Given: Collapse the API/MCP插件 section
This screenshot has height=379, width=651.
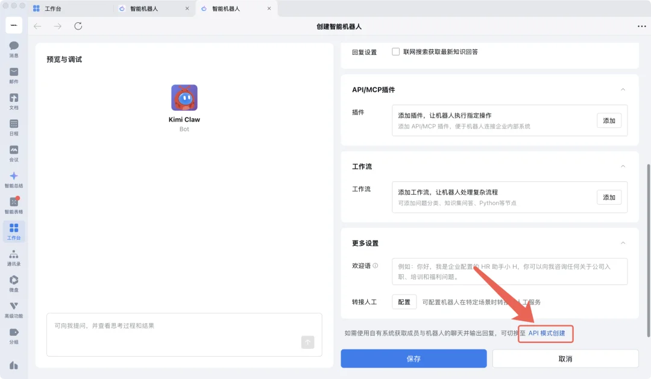Looking at the screenshot, I should pos(623,89).
